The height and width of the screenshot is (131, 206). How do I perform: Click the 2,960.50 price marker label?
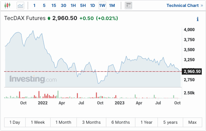[x=192, y=72]
